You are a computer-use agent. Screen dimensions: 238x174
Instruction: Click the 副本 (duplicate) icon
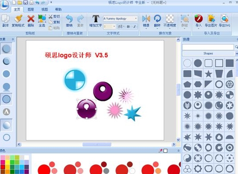point(5,21)
